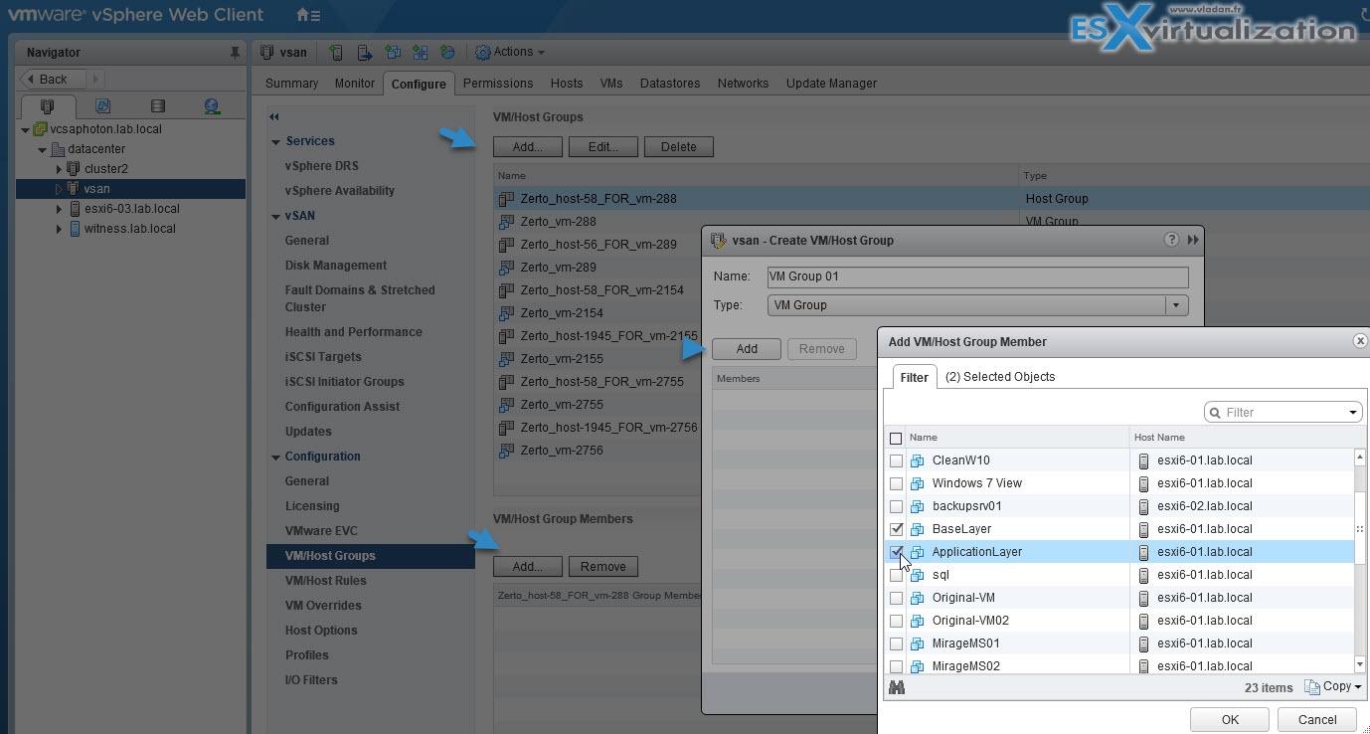Switch to Networking navigator tab
Image resolution: width=1370 pixels, height=734 pixels.
(x=212, y=106)
